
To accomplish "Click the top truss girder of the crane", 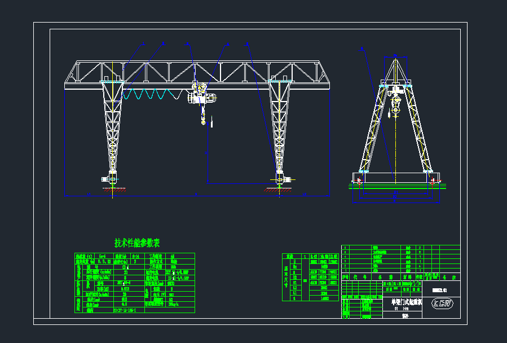I will (196, 72).
